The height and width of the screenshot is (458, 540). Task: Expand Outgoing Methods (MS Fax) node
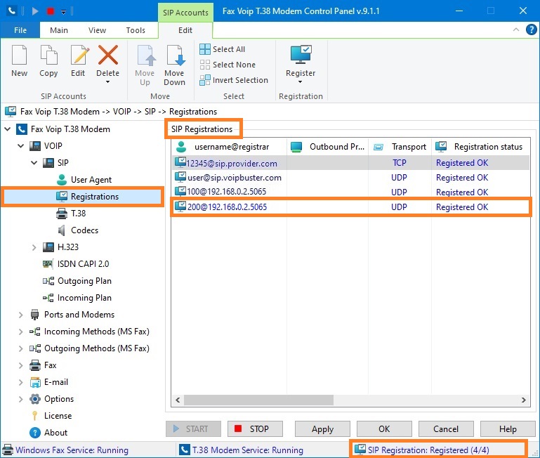click(21, 348)
